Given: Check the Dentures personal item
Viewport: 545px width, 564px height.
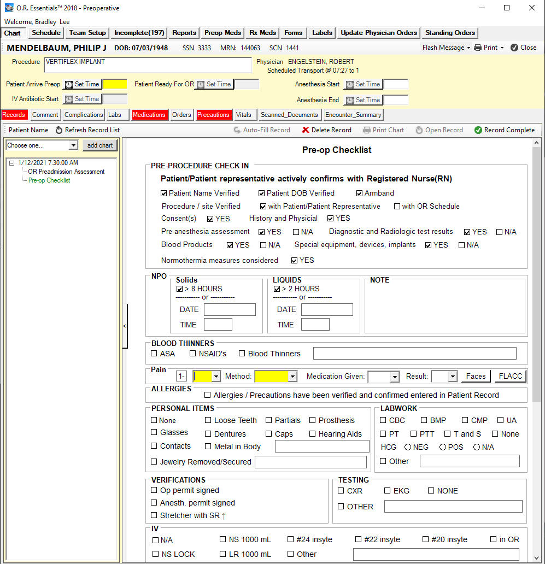Looking at the screenshot, I should click(208, 434).
